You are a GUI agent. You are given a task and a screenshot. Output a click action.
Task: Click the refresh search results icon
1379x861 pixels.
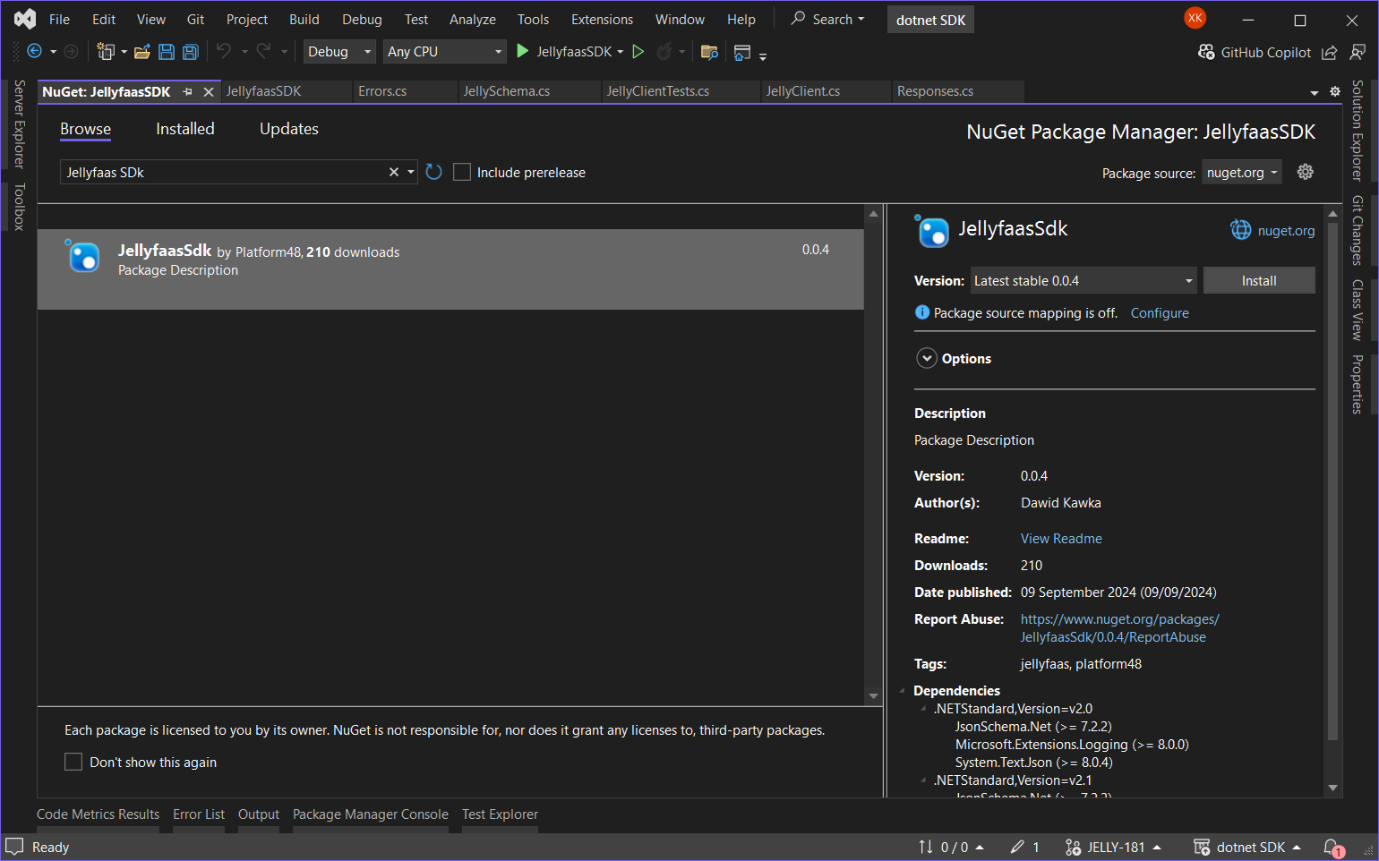tap(434, 172)
